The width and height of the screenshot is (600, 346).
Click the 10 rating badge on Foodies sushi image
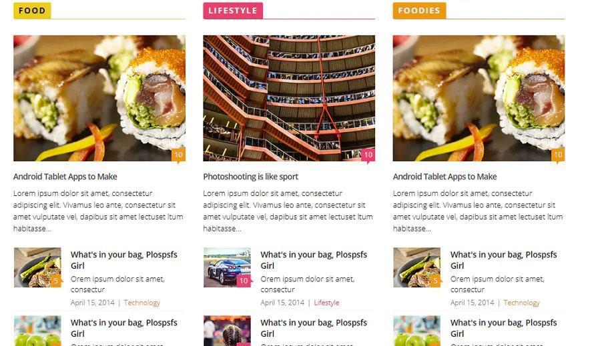[x=558, y=155]
